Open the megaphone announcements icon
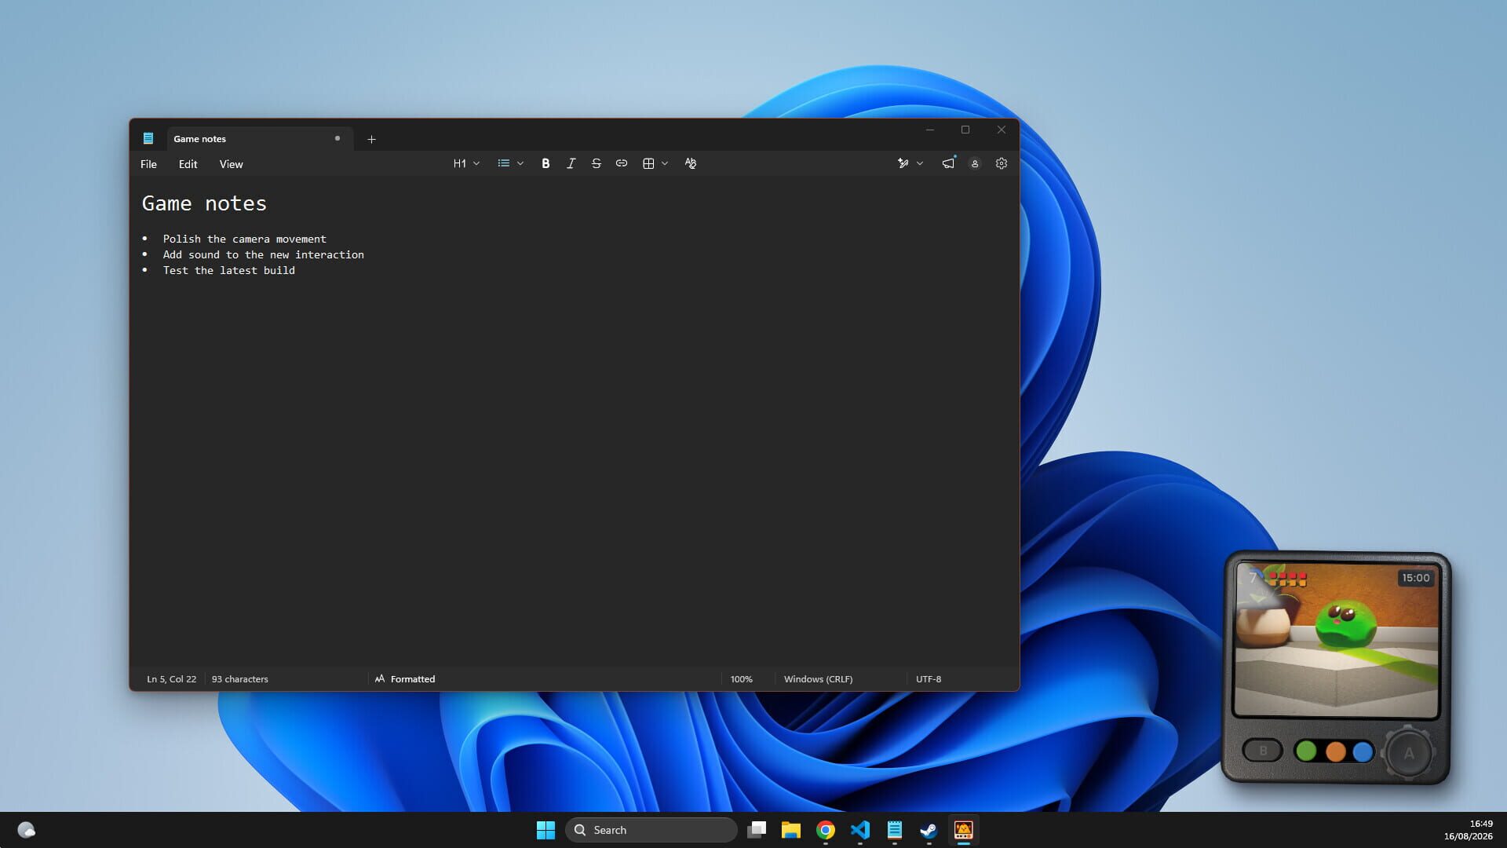The height and width of the screenshot is (848, 1507). pos(948,163)
